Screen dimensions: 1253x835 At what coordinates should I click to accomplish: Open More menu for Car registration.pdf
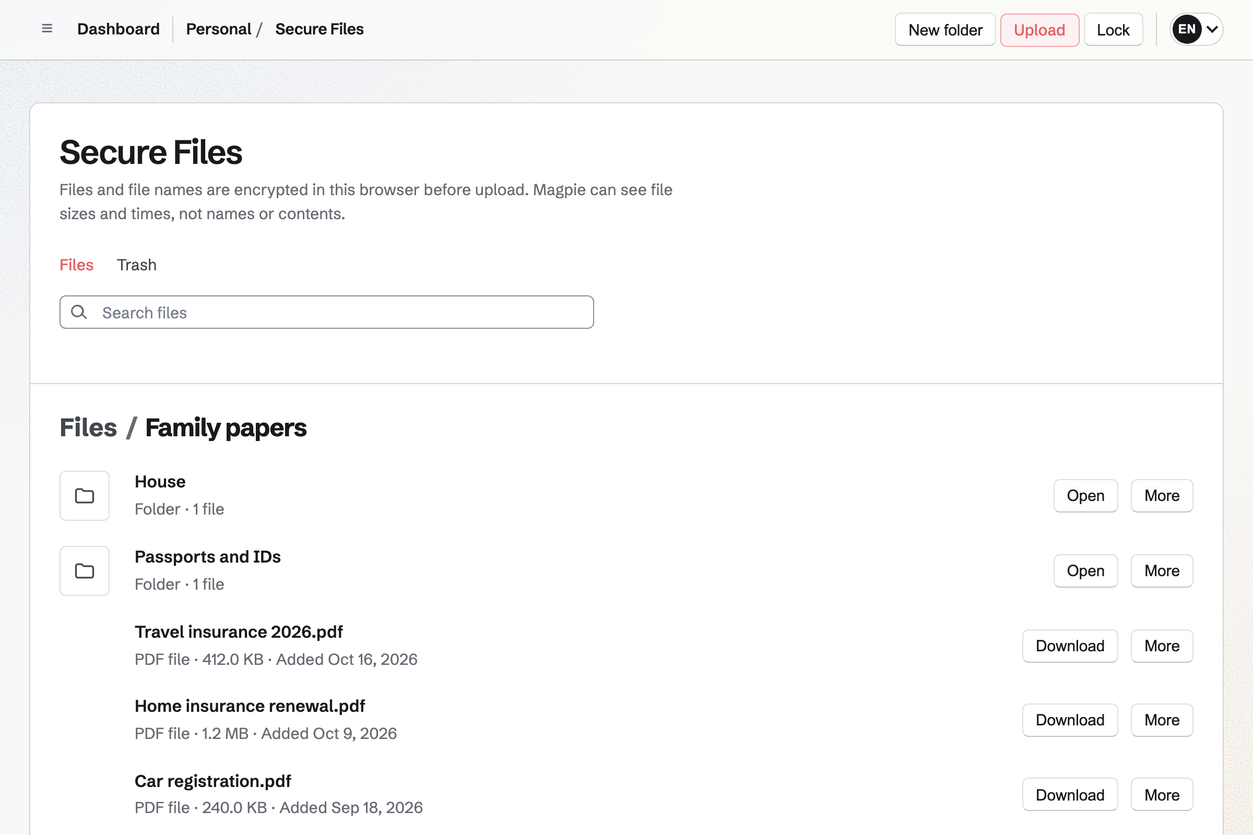pos(1161,795)
